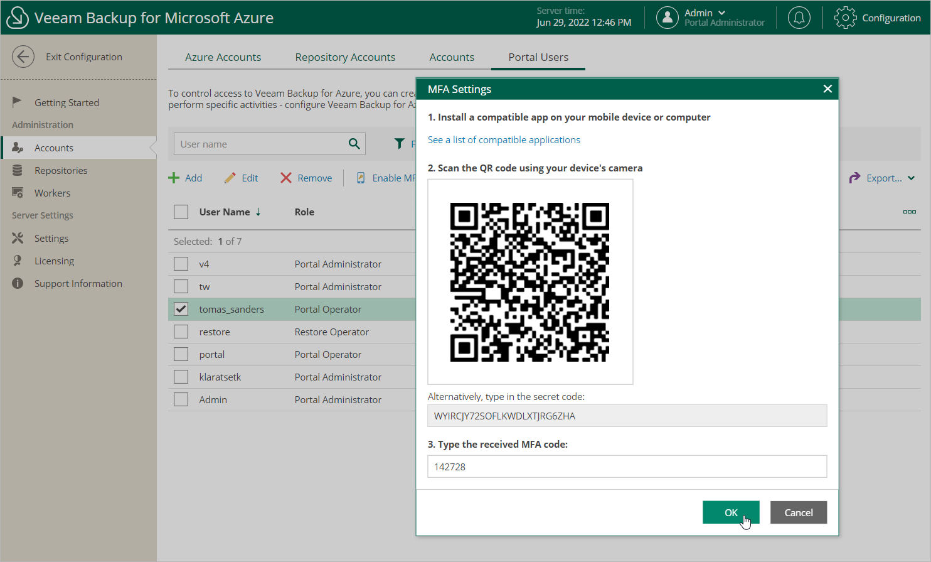The height and width of the screenshot is (562, 931).
Task: Click the Exit Configuration label
Action: [84, 57]
